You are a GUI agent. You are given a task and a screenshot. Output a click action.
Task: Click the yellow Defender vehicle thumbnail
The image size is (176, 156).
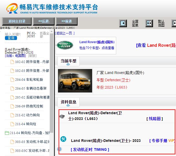[x=75, y=81]
